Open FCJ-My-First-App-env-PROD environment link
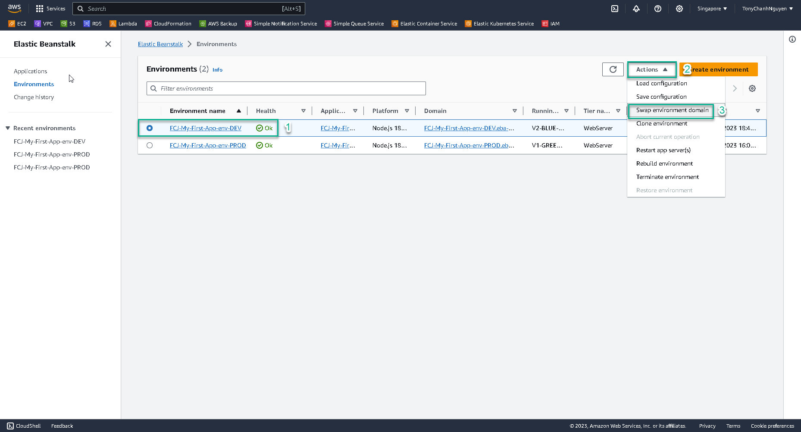 (208, 145)
